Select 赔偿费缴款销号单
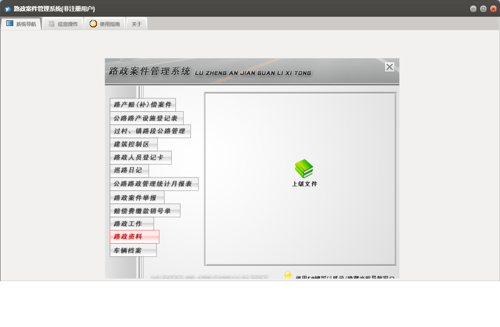 145,211
